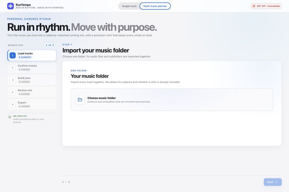Viewport: 289px width, 192px height.
Task: Open the Review mix workflow step
Action: (32, 92)
